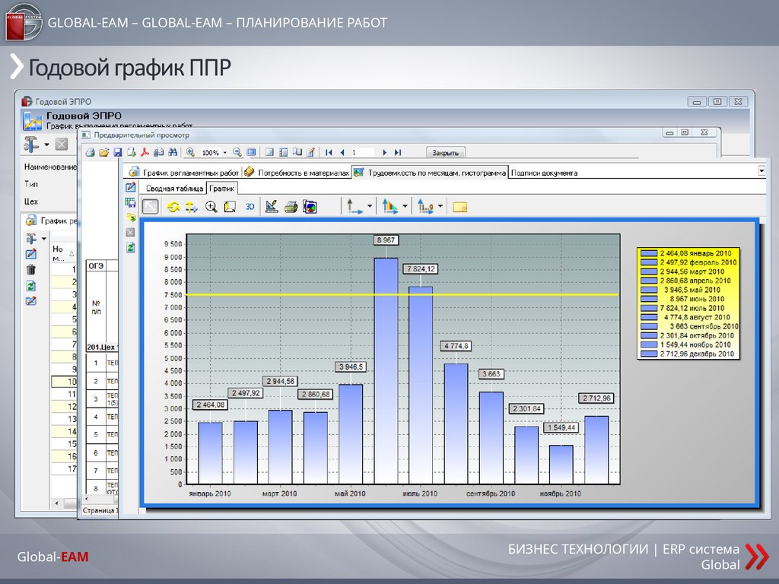Click preview horizontal scrollbar left arrow

click(x=87, y=499)
